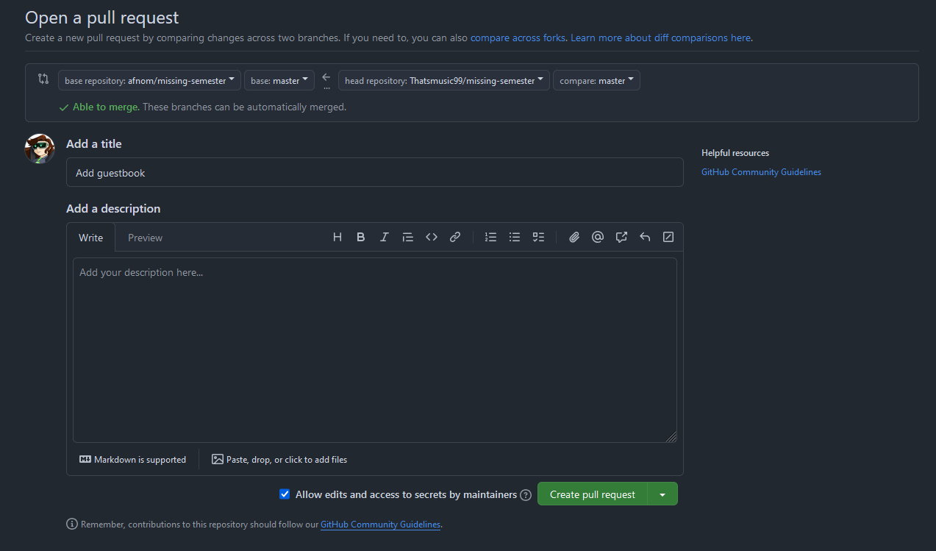Insert a code snippet using the code icon
This screenshot has width=936, height=551.
432,236
